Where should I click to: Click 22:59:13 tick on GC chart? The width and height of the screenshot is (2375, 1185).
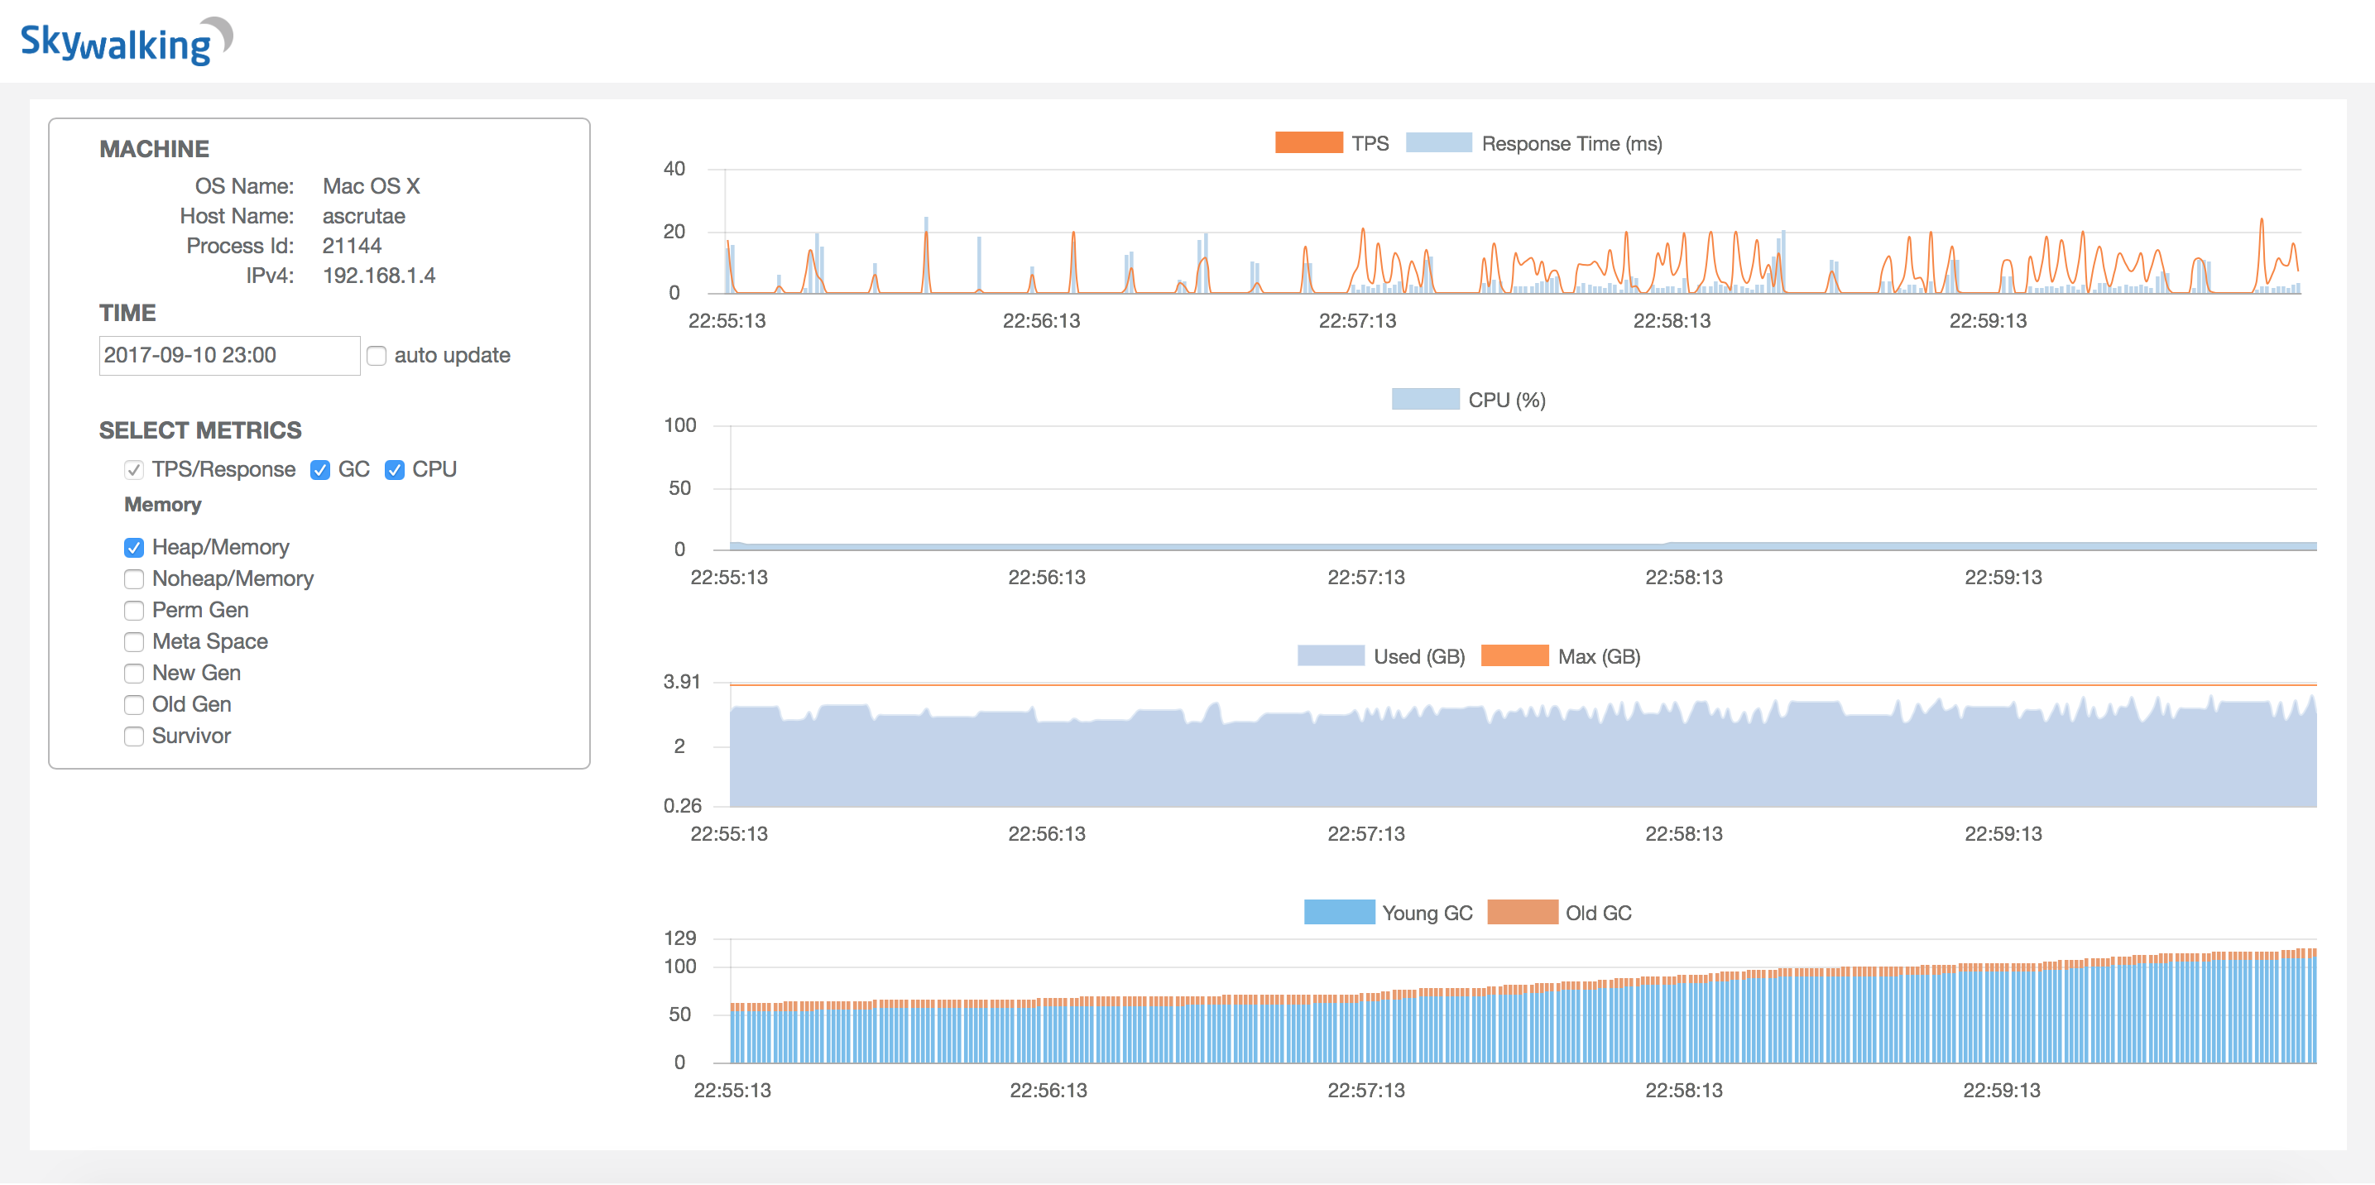2002,1090
